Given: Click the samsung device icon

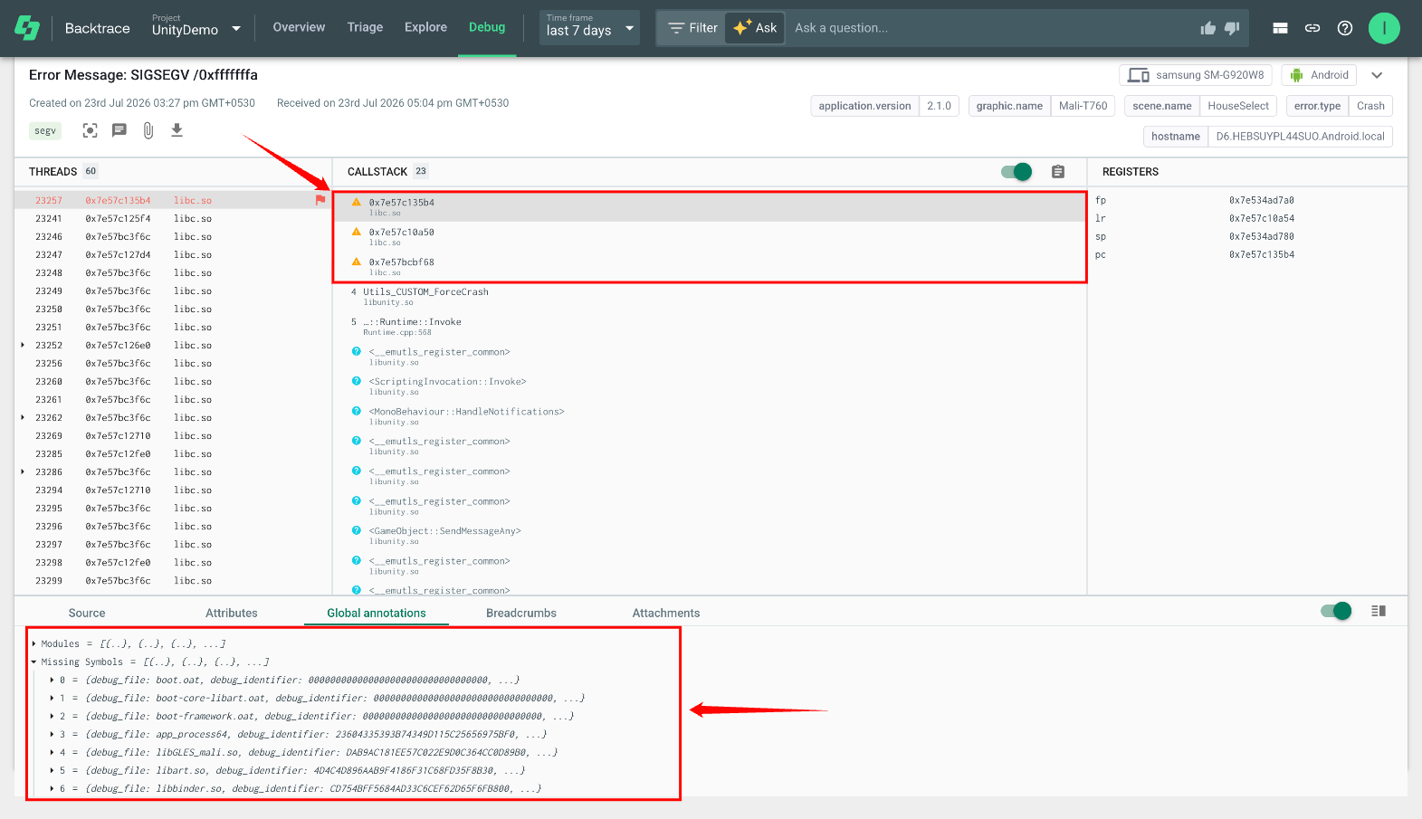Looking at the screenshot, I should (1138, 75).
